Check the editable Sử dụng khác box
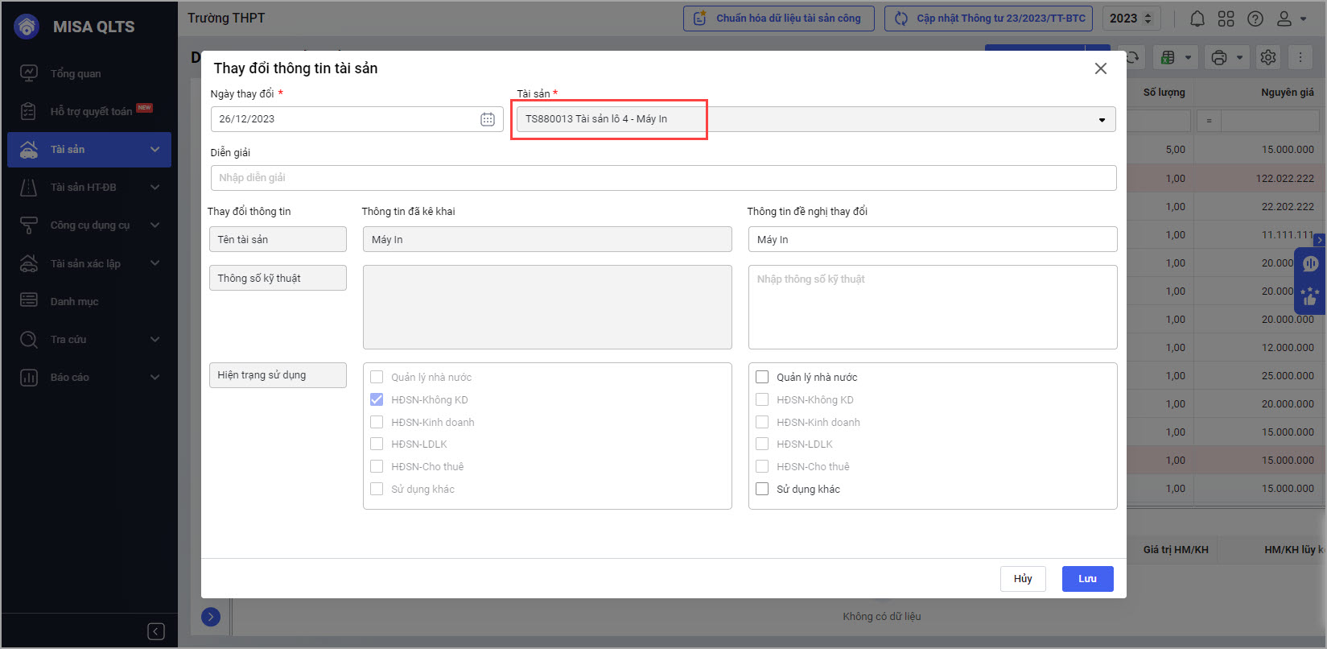The width and height of the screenshot is (1327, 649). coord(762,489)
